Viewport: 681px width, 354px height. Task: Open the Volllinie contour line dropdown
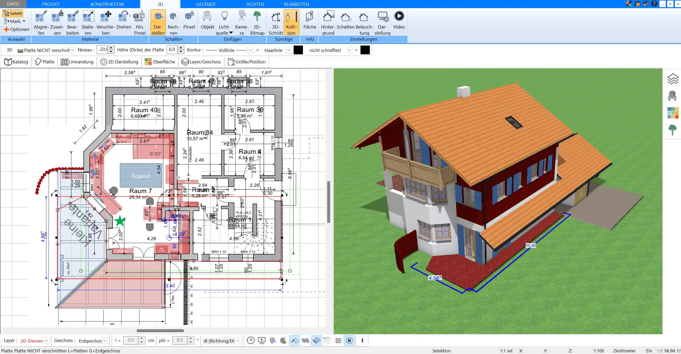(250, 50)
